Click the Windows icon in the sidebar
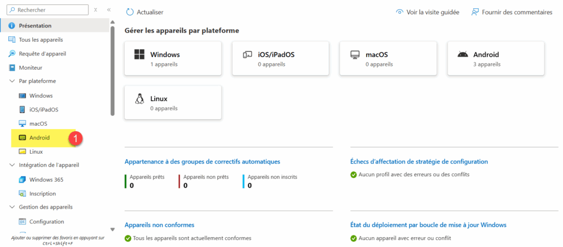The width and height of the screenshot is (563, 247). 22,96
